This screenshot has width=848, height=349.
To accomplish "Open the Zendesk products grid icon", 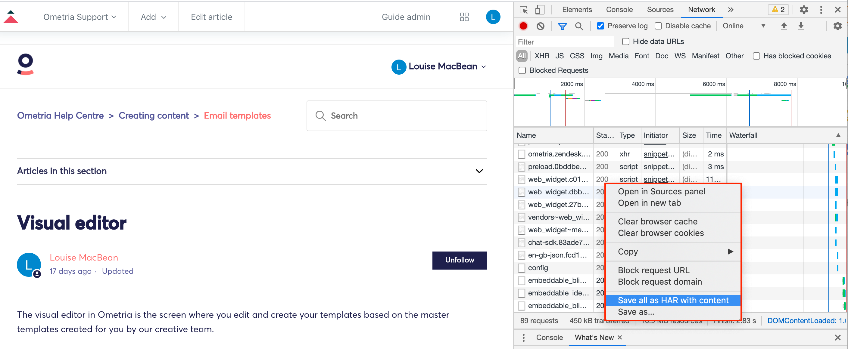I will tap(464, 17).
